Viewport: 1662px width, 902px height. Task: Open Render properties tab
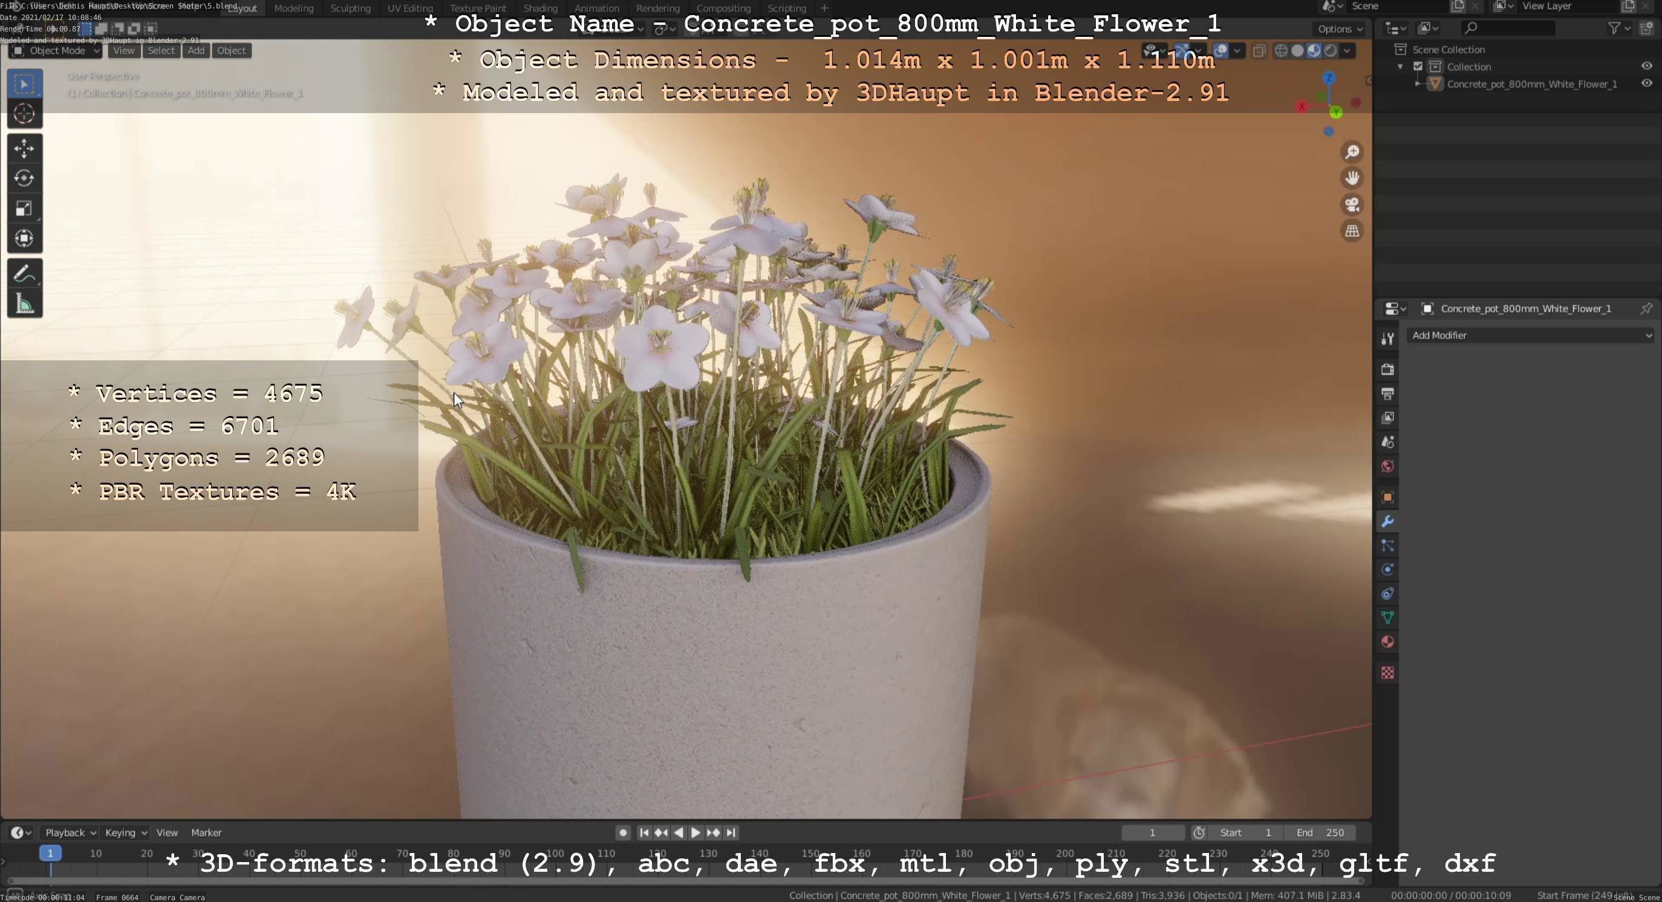(1387, 369)
